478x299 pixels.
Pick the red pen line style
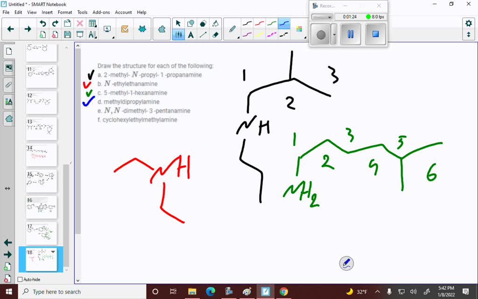tap(260, 23)
